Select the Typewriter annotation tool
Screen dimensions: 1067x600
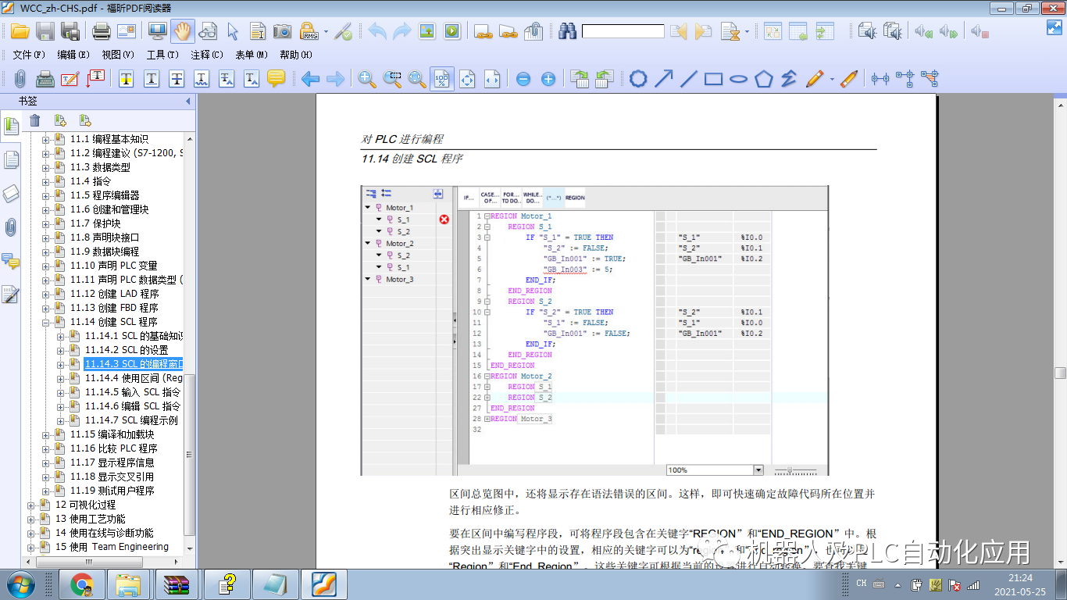pos(45,78)
